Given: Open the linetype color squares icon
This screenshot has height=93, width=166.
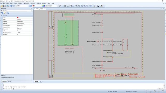Looking at the screenshot, I should (x=44, y=6).
